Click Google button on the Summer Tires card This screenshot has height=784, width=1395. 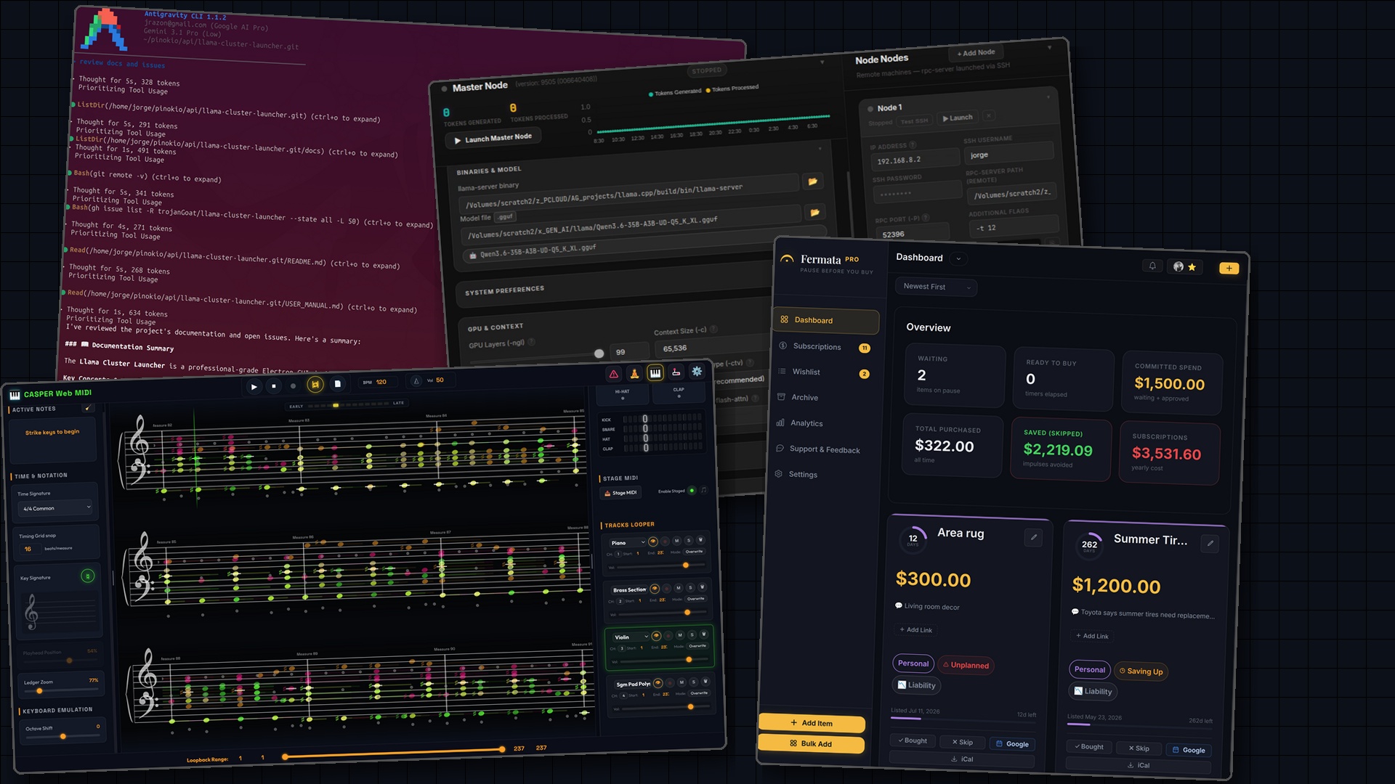point(1189,750)
